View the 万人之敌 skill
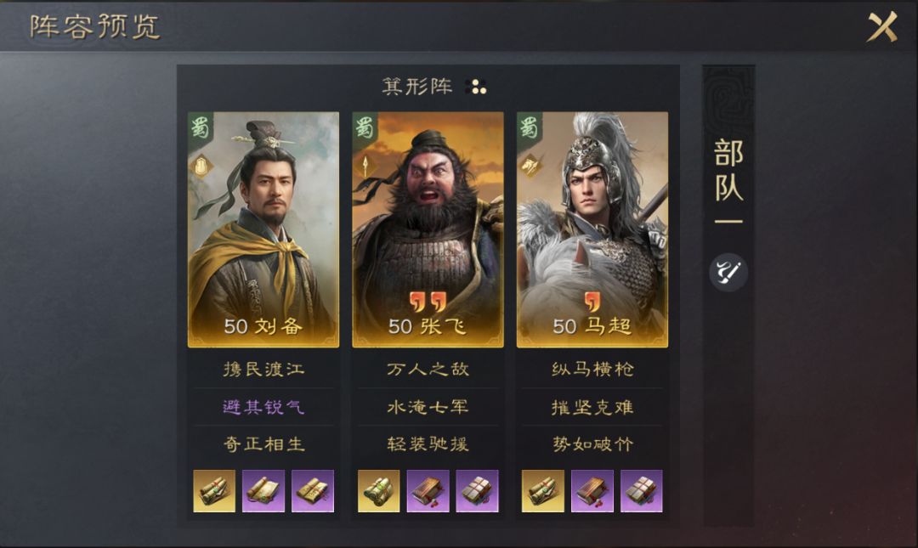Viewport: 918px width, 548px height. pos(428,370)
